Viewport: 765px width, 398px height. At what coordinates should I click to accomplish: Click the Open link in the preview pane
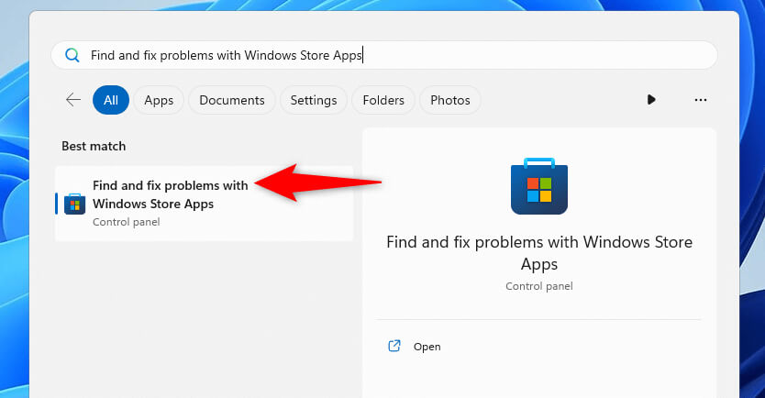click(427, 347)
